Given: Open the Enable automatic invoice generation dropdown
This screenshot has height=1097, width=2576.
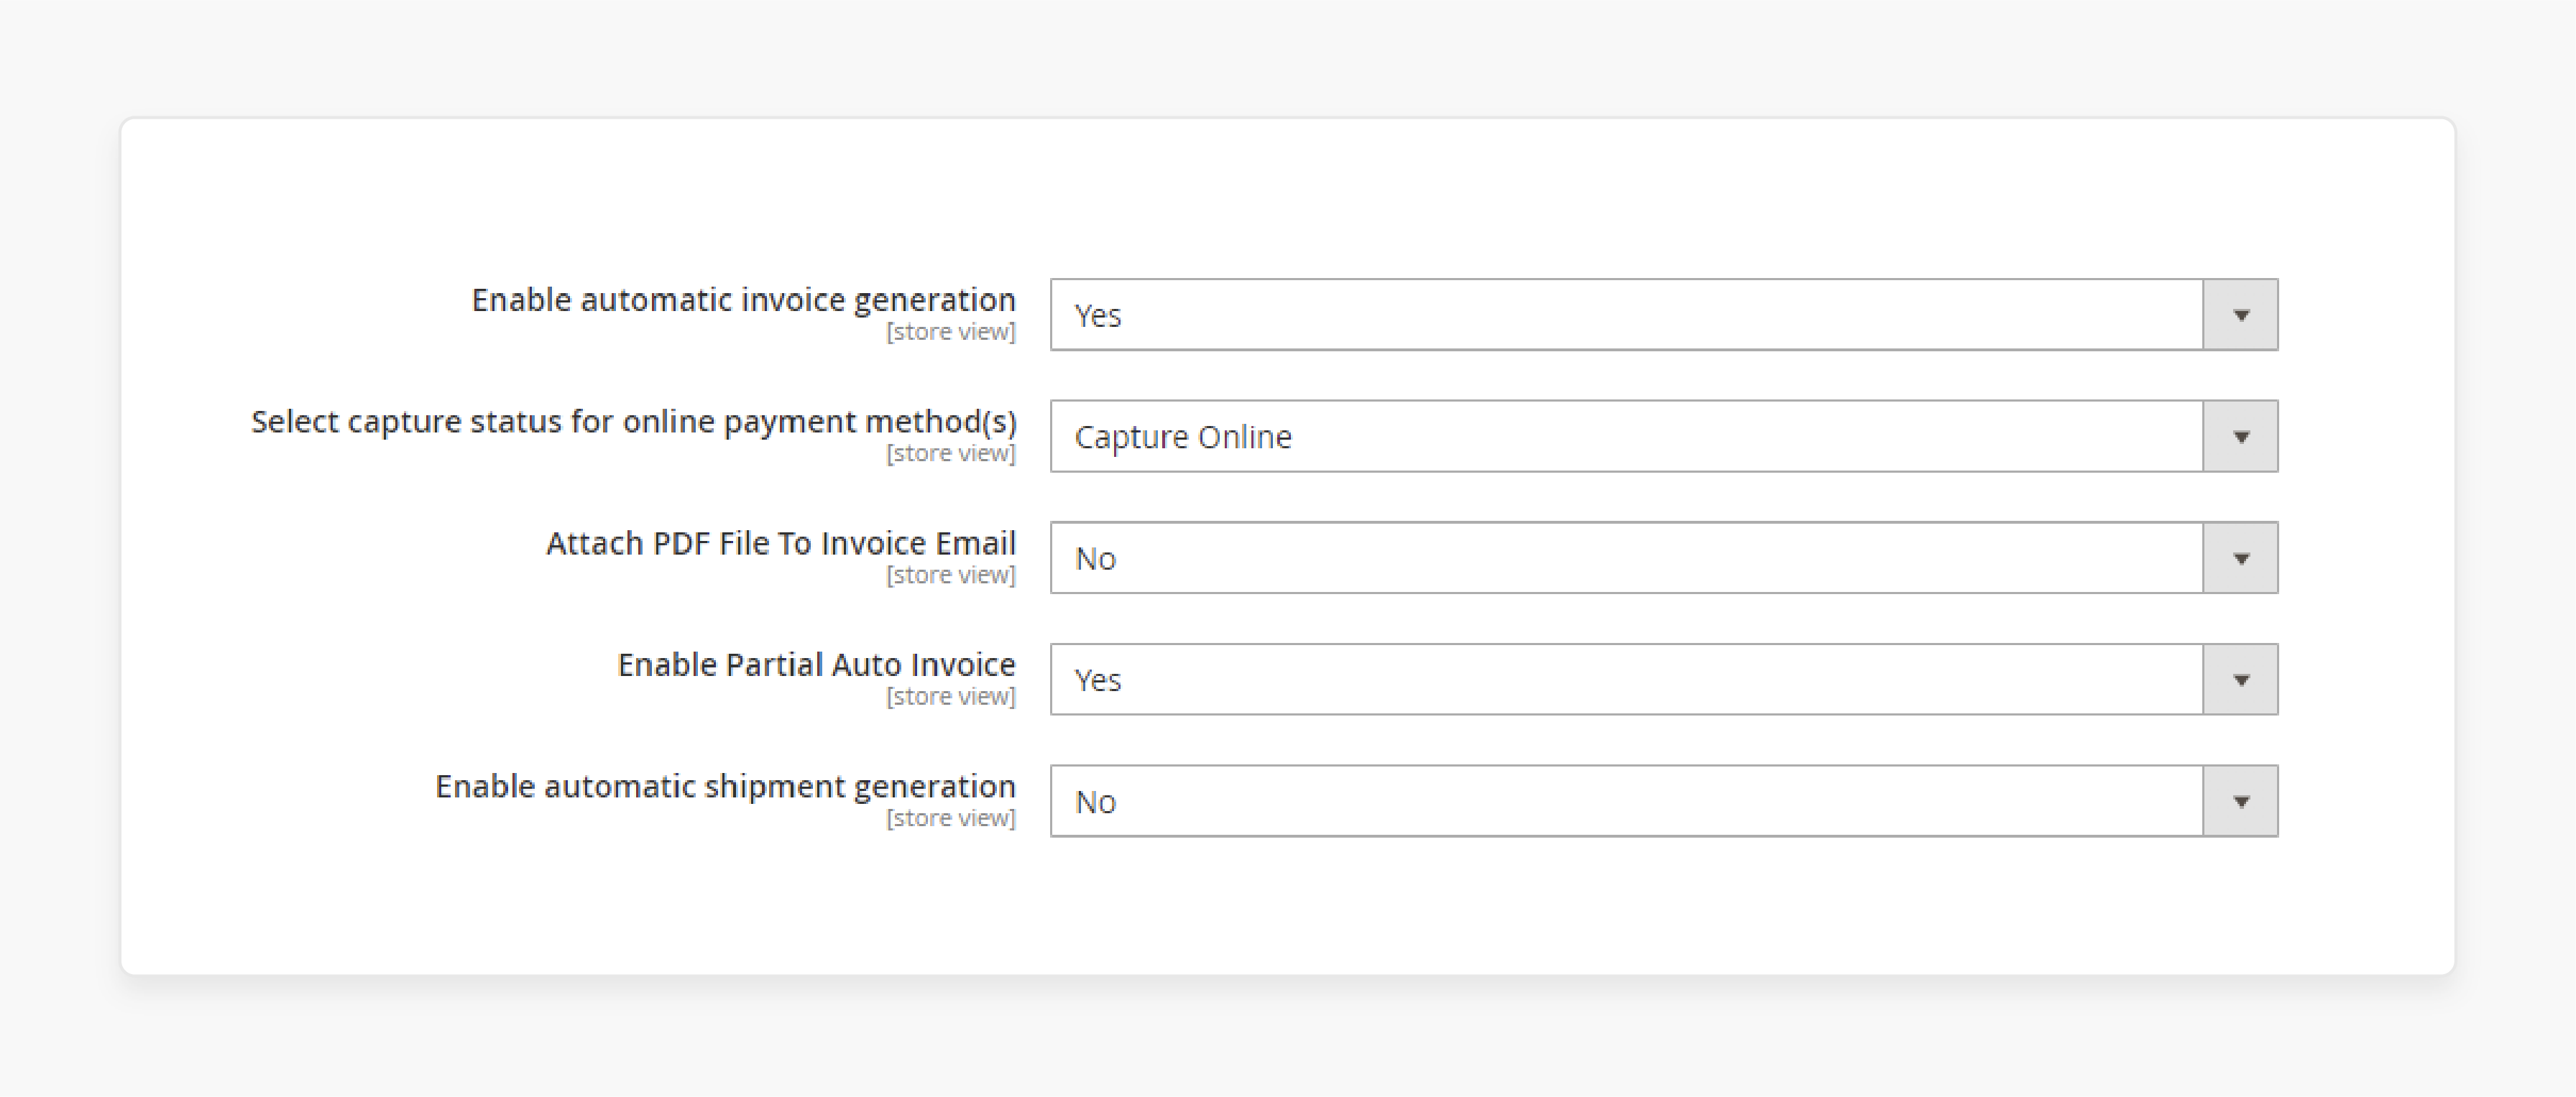Looking at the screenshot, I should (x=1663, y=315).
